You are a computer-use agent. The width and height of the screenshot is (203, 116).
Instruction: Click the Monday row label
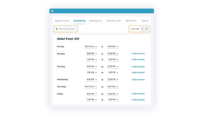point(61,54)
